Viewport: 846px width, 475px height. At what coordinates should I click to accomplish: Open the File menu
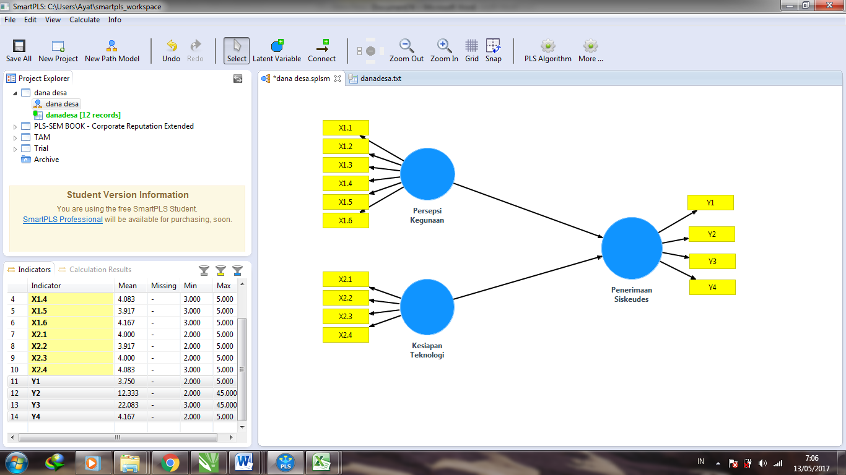tap(10, 20)
